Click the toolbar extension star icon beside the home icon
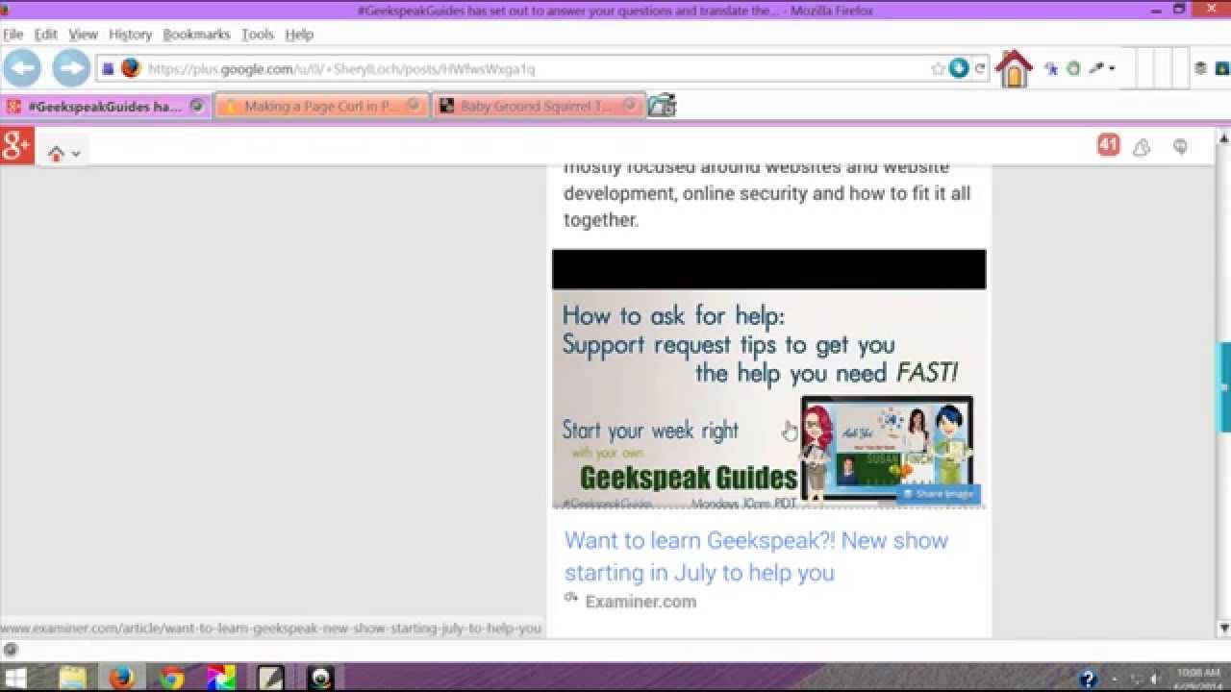 [x=1052, y=68]
